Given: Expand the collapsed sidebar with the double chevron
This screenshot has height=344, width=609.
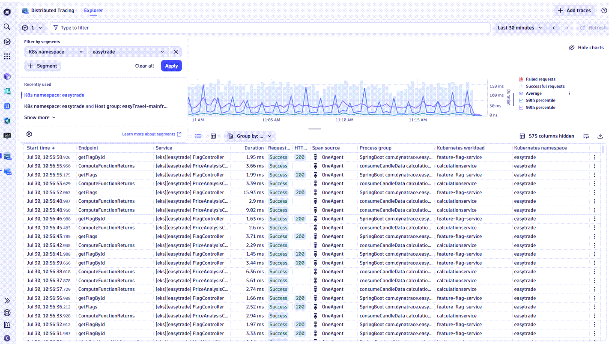Looking at the screenshot, I should 6,300.
